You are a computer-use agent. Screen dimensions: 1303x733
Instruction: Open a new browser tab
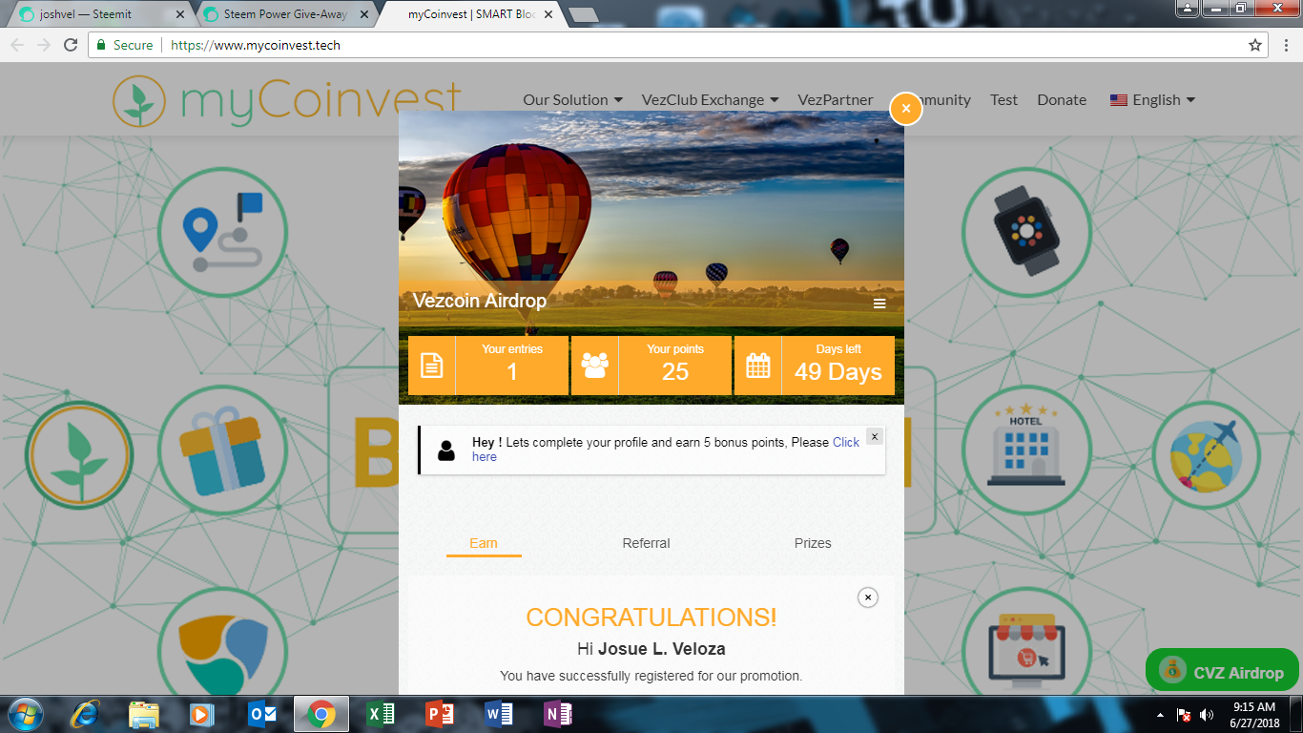(583, 14)
